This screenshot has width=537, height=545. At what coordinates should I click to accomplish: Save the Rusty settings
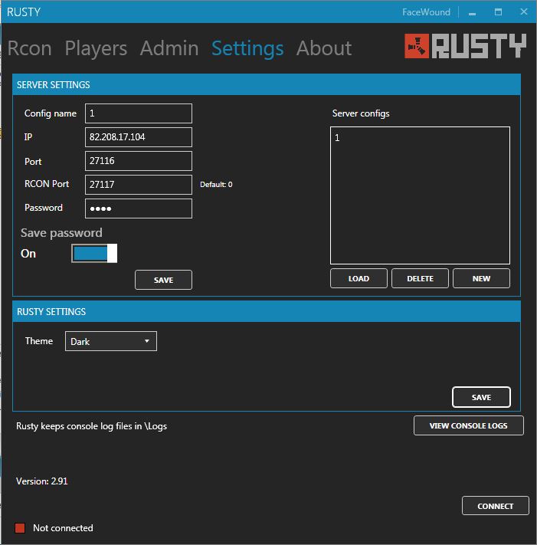click(481, 397)
